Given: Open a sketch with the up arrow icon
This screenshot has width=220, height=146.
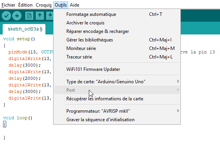Looking at the screenshot, I should (x=40, y=15).
